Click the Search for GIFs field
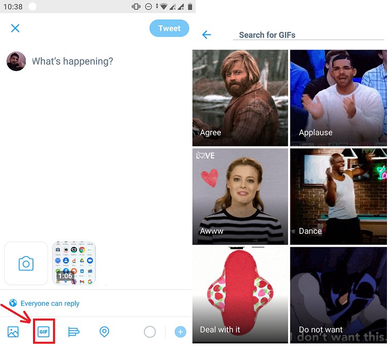389x347 pixels. click(x=310, y=35)
